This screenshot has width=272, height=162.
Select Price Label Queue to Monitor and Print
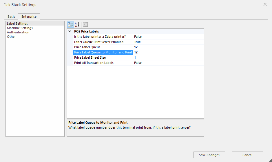point(103,52)
